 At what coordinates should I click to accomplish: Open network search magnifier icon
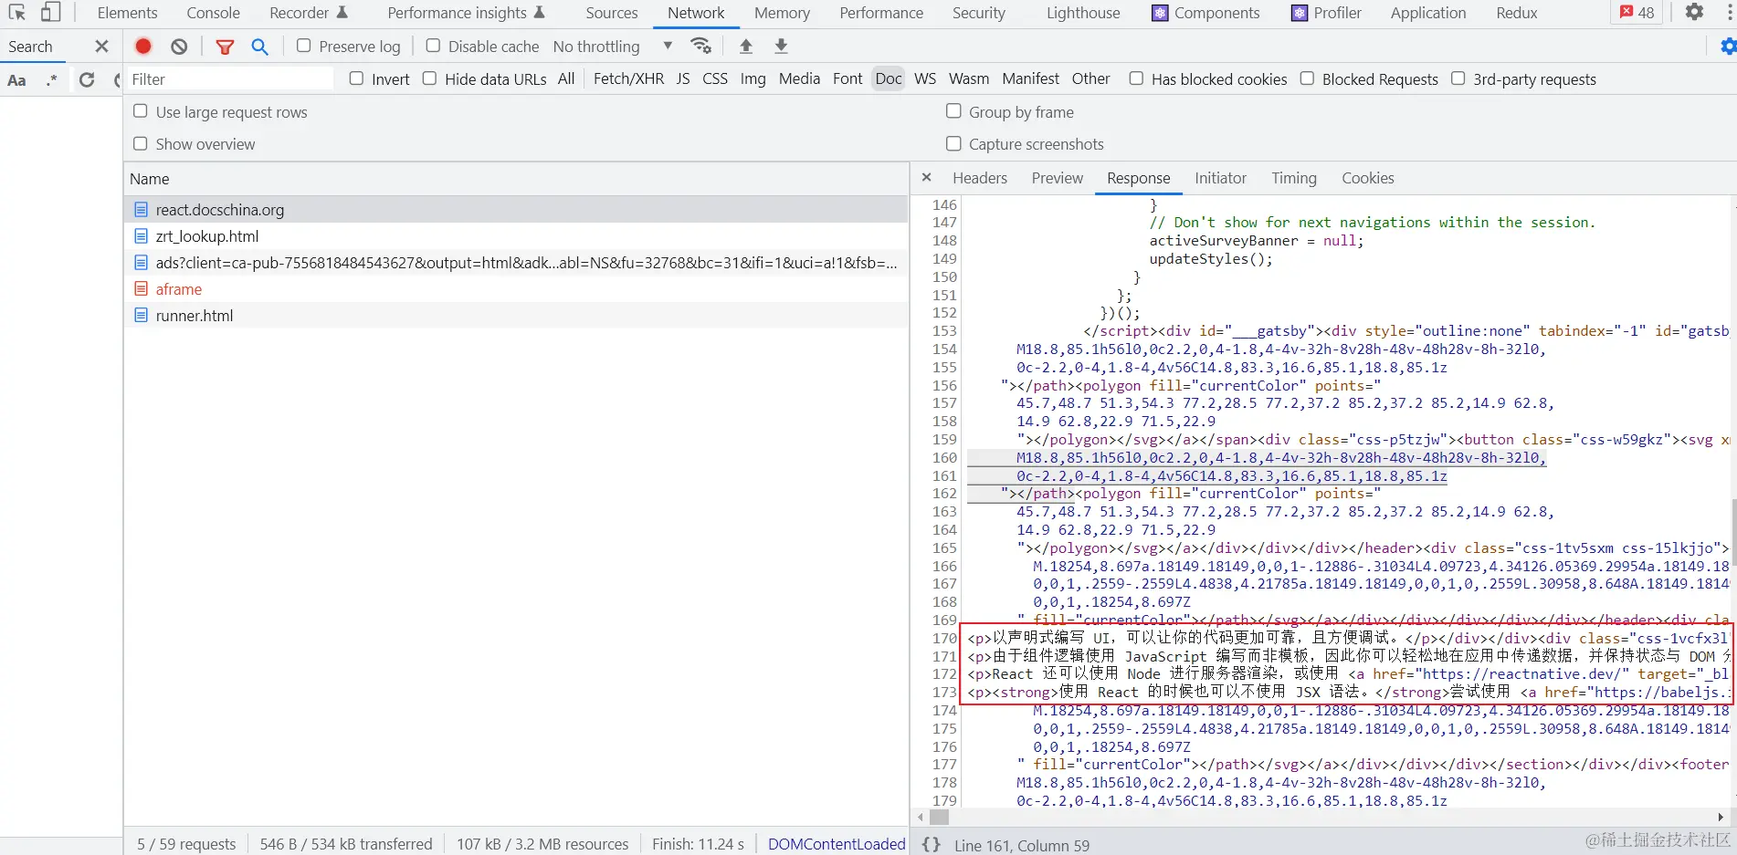pos(260,47)
